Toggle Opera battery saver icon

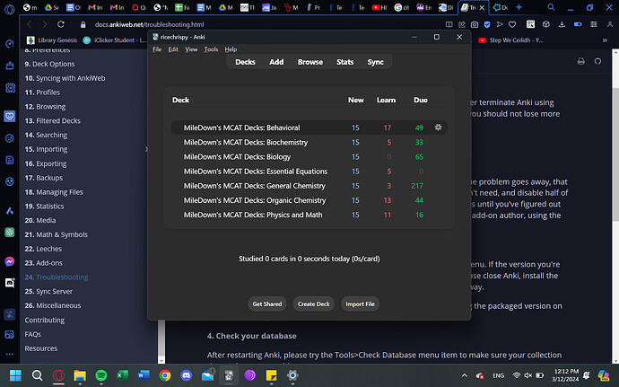(578, 24)
